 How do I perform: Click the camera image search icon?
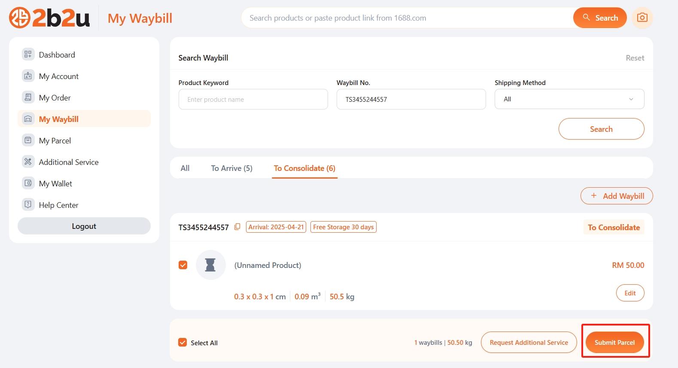pos(642,18)
